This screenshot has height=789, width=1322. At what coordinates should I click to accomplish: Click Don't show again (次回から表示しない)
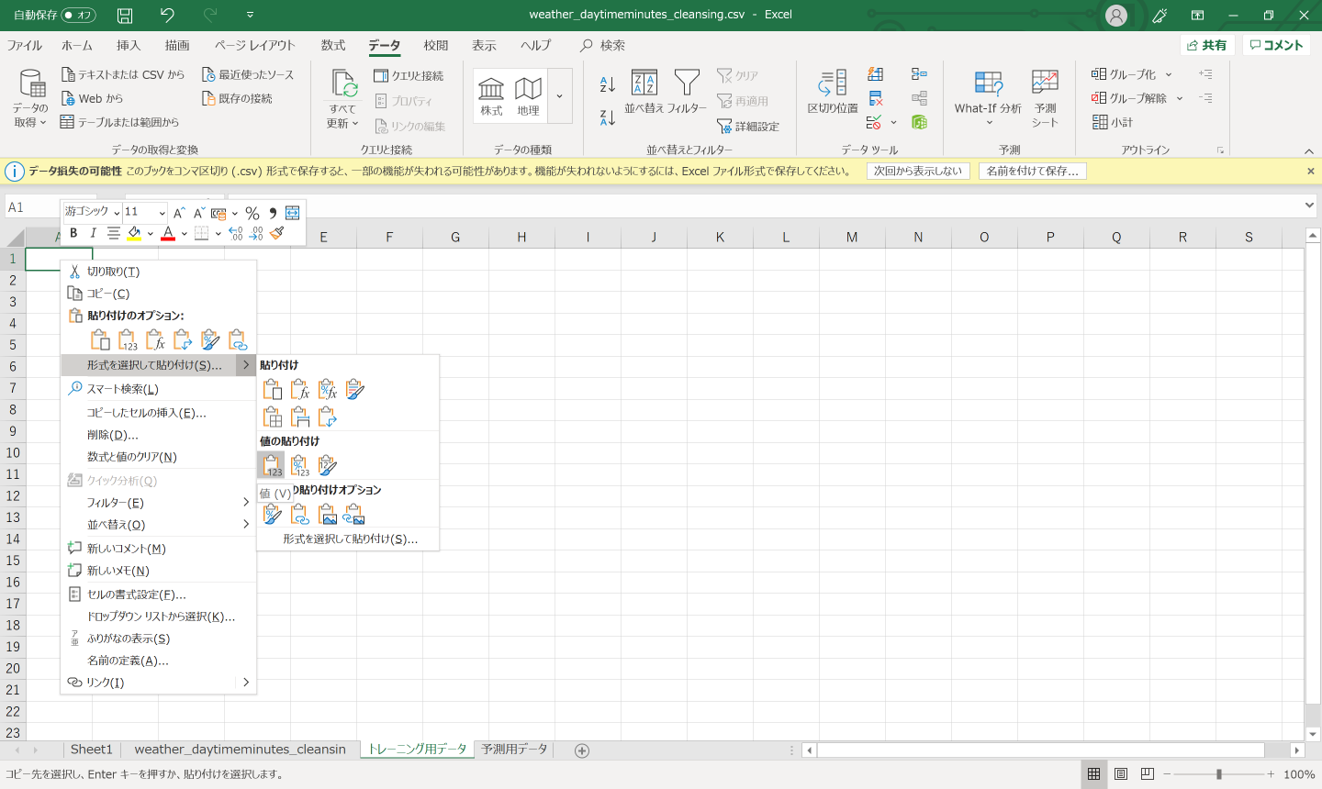[x=918, y=171]
